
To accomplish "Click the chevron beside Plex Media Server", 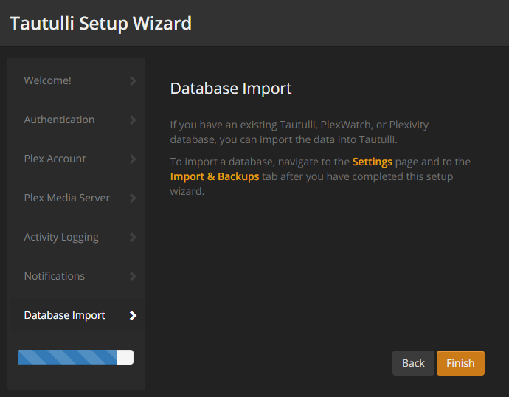I will pyautogui.click(x=133, y=198).
